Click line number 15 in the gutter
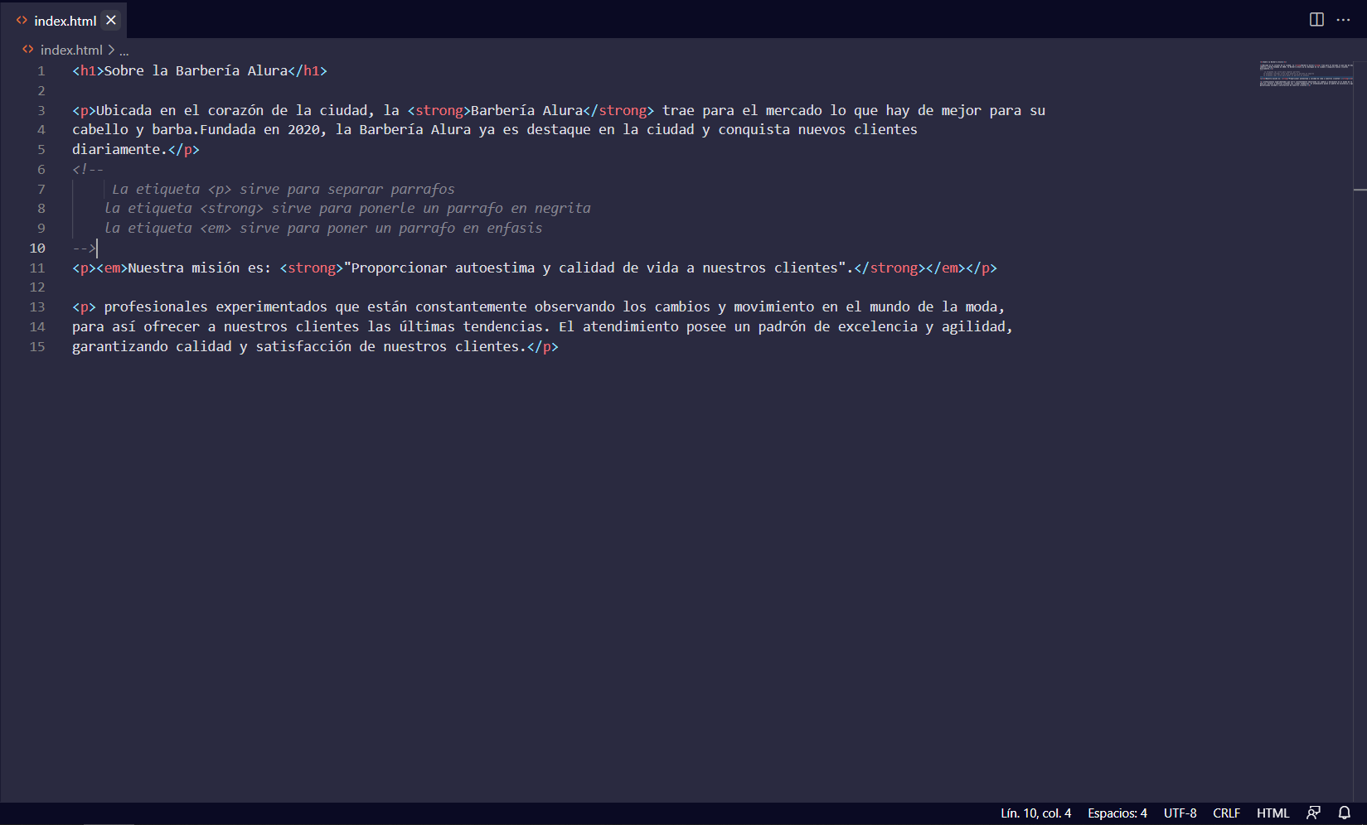Image resolution: width=1367 pixels, height=825 pixels. point(37,347)
